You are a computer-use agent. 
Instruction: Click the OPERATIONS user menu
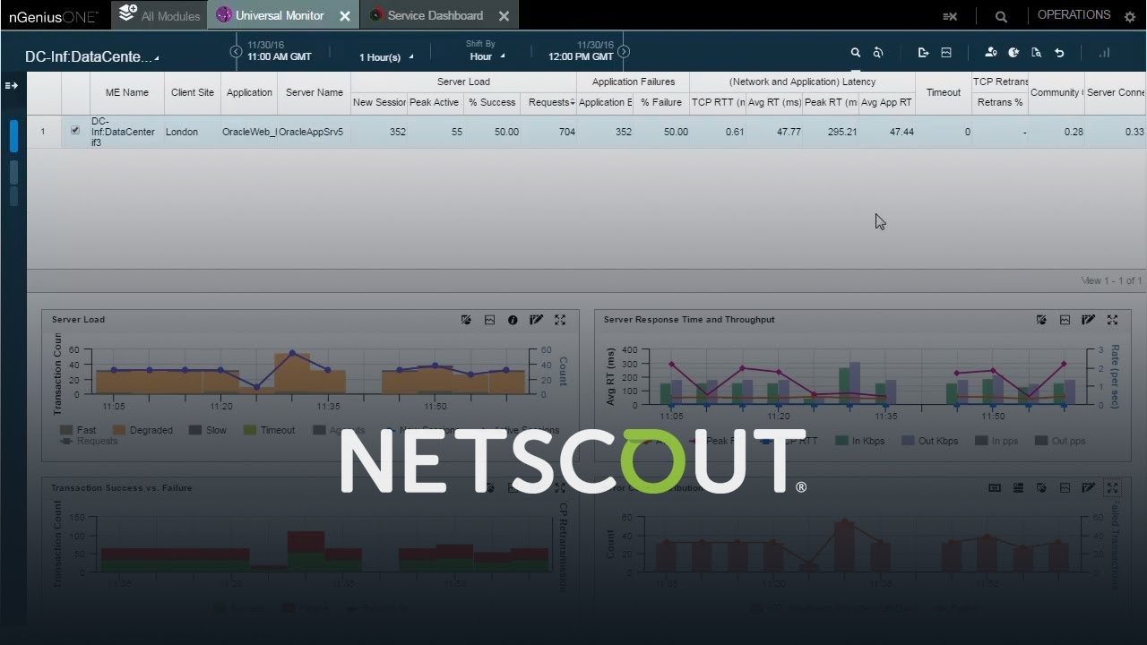pyautogui.click(x=1074, y=15)
